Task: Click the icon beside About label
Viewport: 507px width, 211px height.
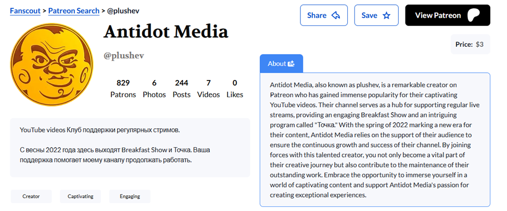Action: point(291,63)
